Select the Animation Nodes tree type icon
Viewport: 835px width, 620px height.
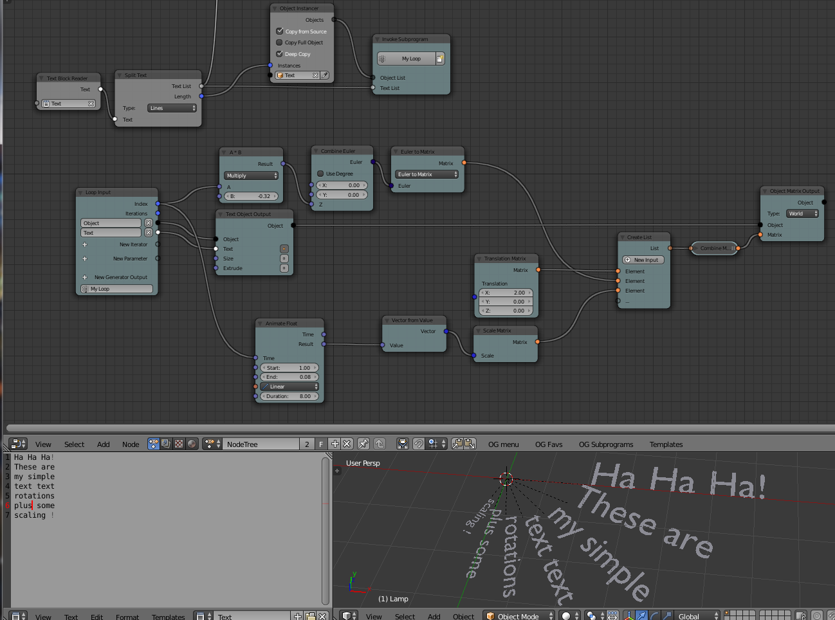pos(154,444)
